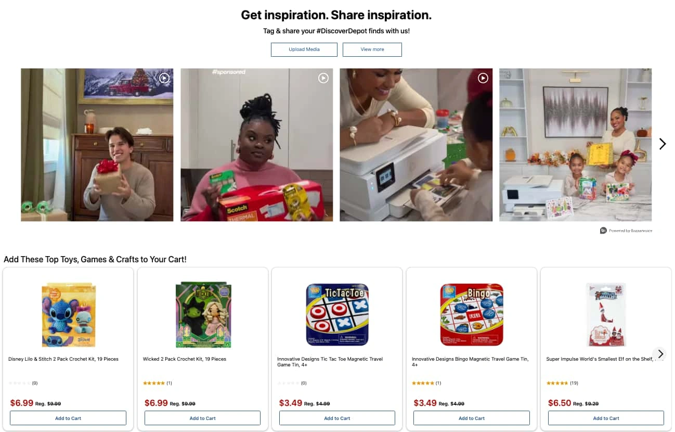
Task: Open family crafting photo thumbnail
Action: tap(575, 145)
